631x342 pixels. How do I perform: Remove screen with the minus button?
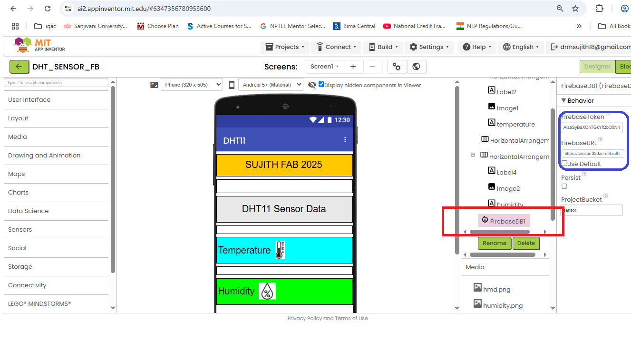373,67
